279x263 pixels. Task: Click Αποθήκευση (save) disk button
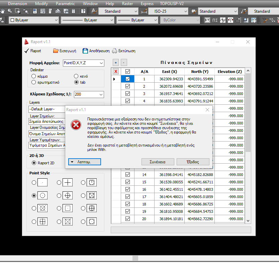point(96,51)
